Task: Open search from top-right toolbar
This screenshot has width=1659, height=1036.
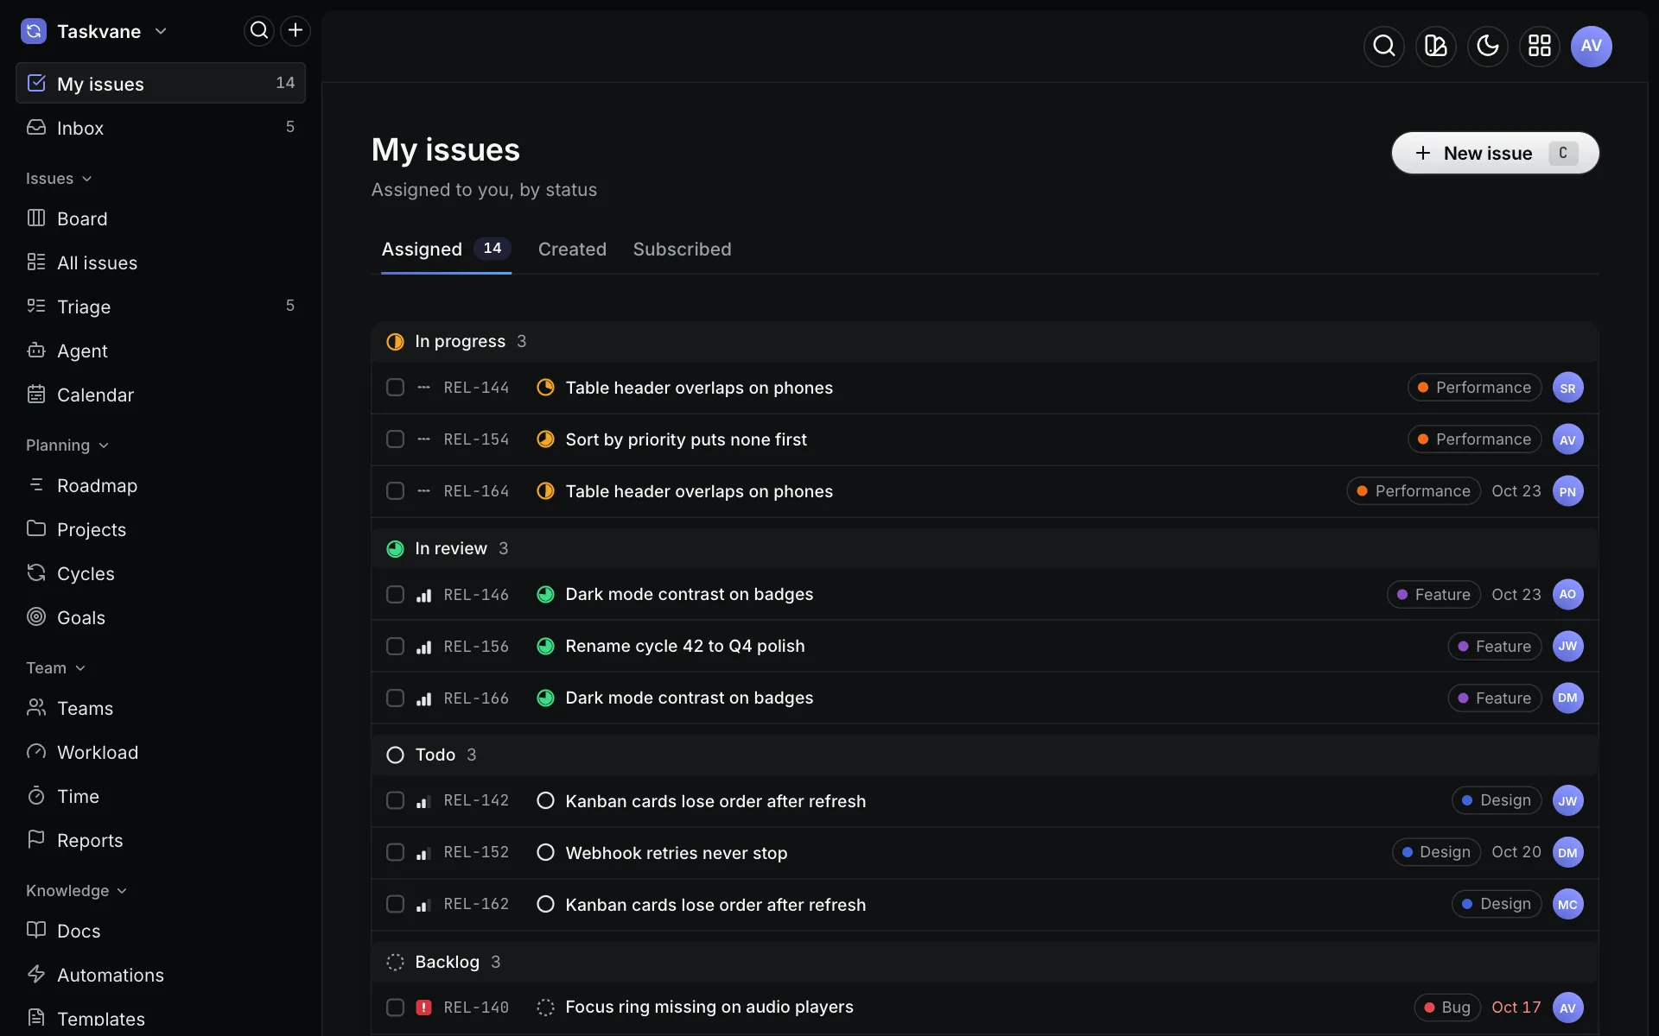Action: coord(1384,46)
